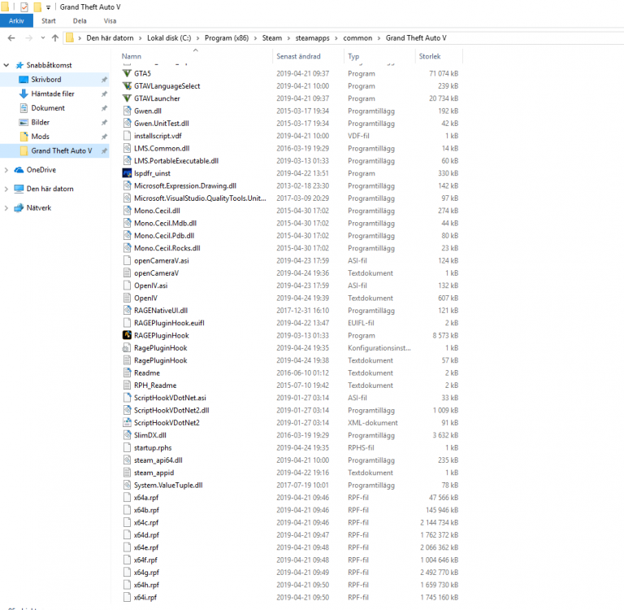Select the startup.rphs file name

[x=153, y=447]
